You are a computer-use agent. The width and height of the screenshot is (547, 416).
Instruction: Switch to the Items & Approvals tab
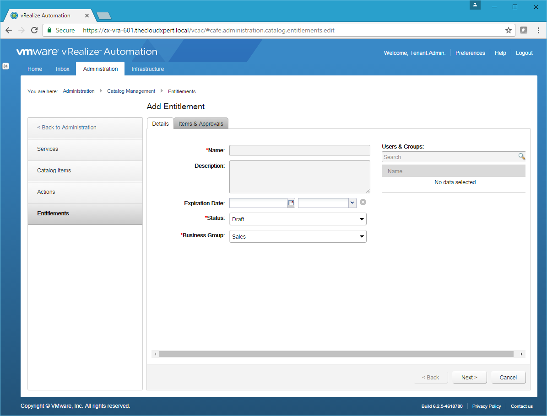pyautogui.click(x=201, y=124)
